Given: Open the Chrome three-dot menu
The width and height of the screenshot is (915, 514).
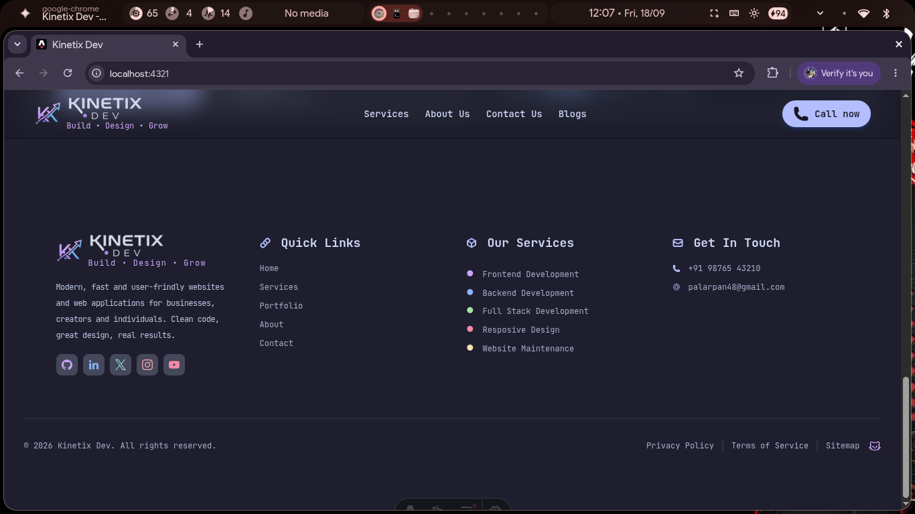Looking at the screenshot, I should (896, 73).
